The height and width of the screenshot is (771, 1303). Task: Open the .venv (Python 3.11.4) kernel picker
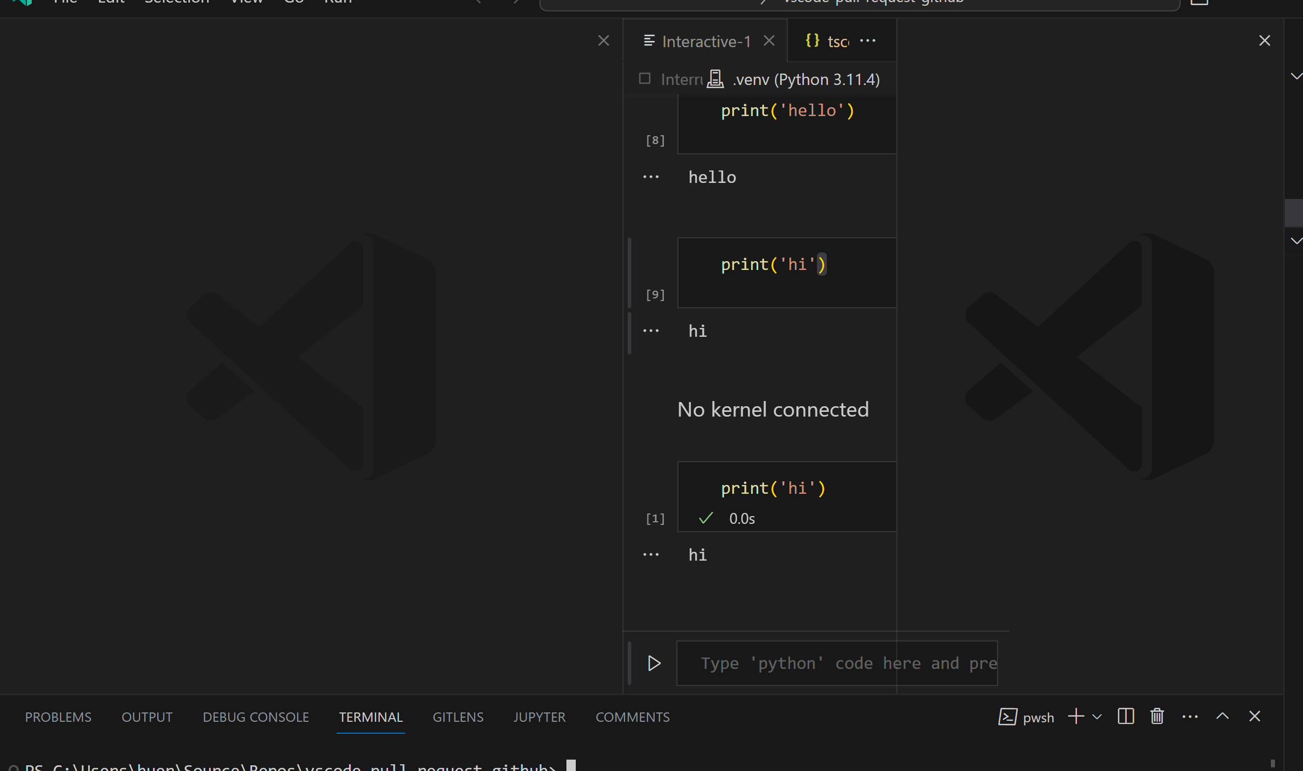pyautogui.click(x=806, y=79)
